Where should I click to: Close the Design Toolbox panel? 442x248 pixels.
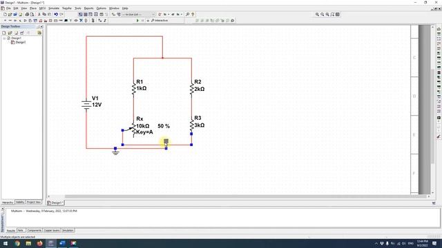click(41, 26)
